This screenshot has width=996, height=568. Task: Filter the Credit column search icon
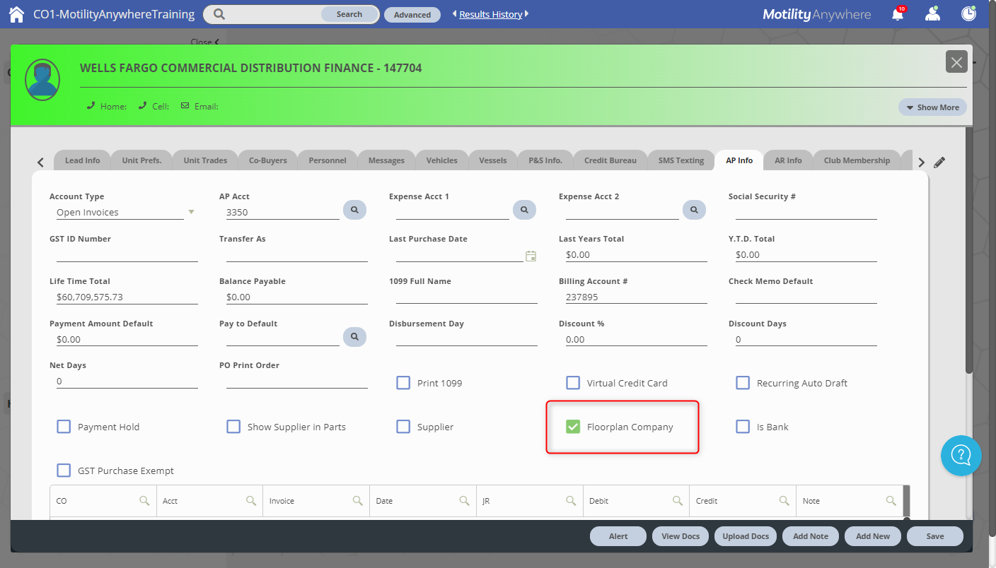(x=784, y=501)
